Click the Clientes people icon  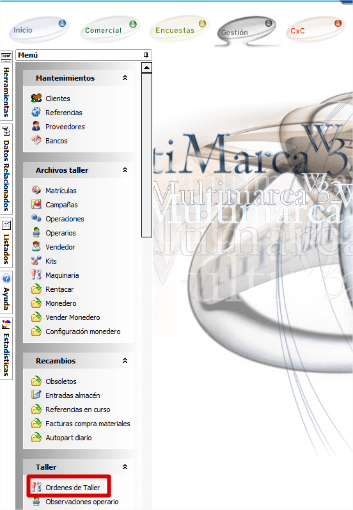point(36,98)
